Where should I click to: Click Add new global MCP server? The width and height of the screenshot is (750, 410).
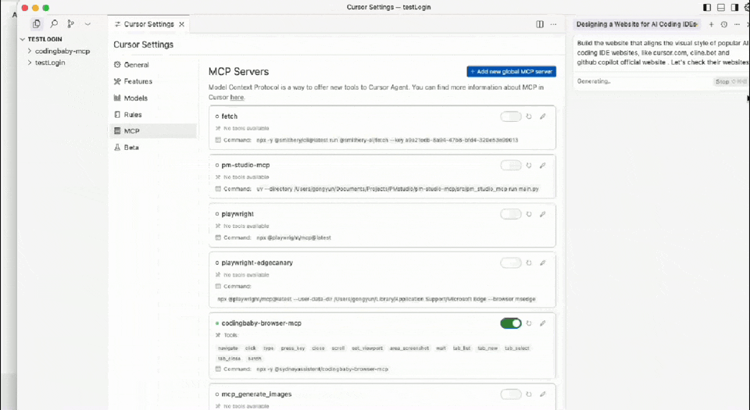click(x=511, y=71)
